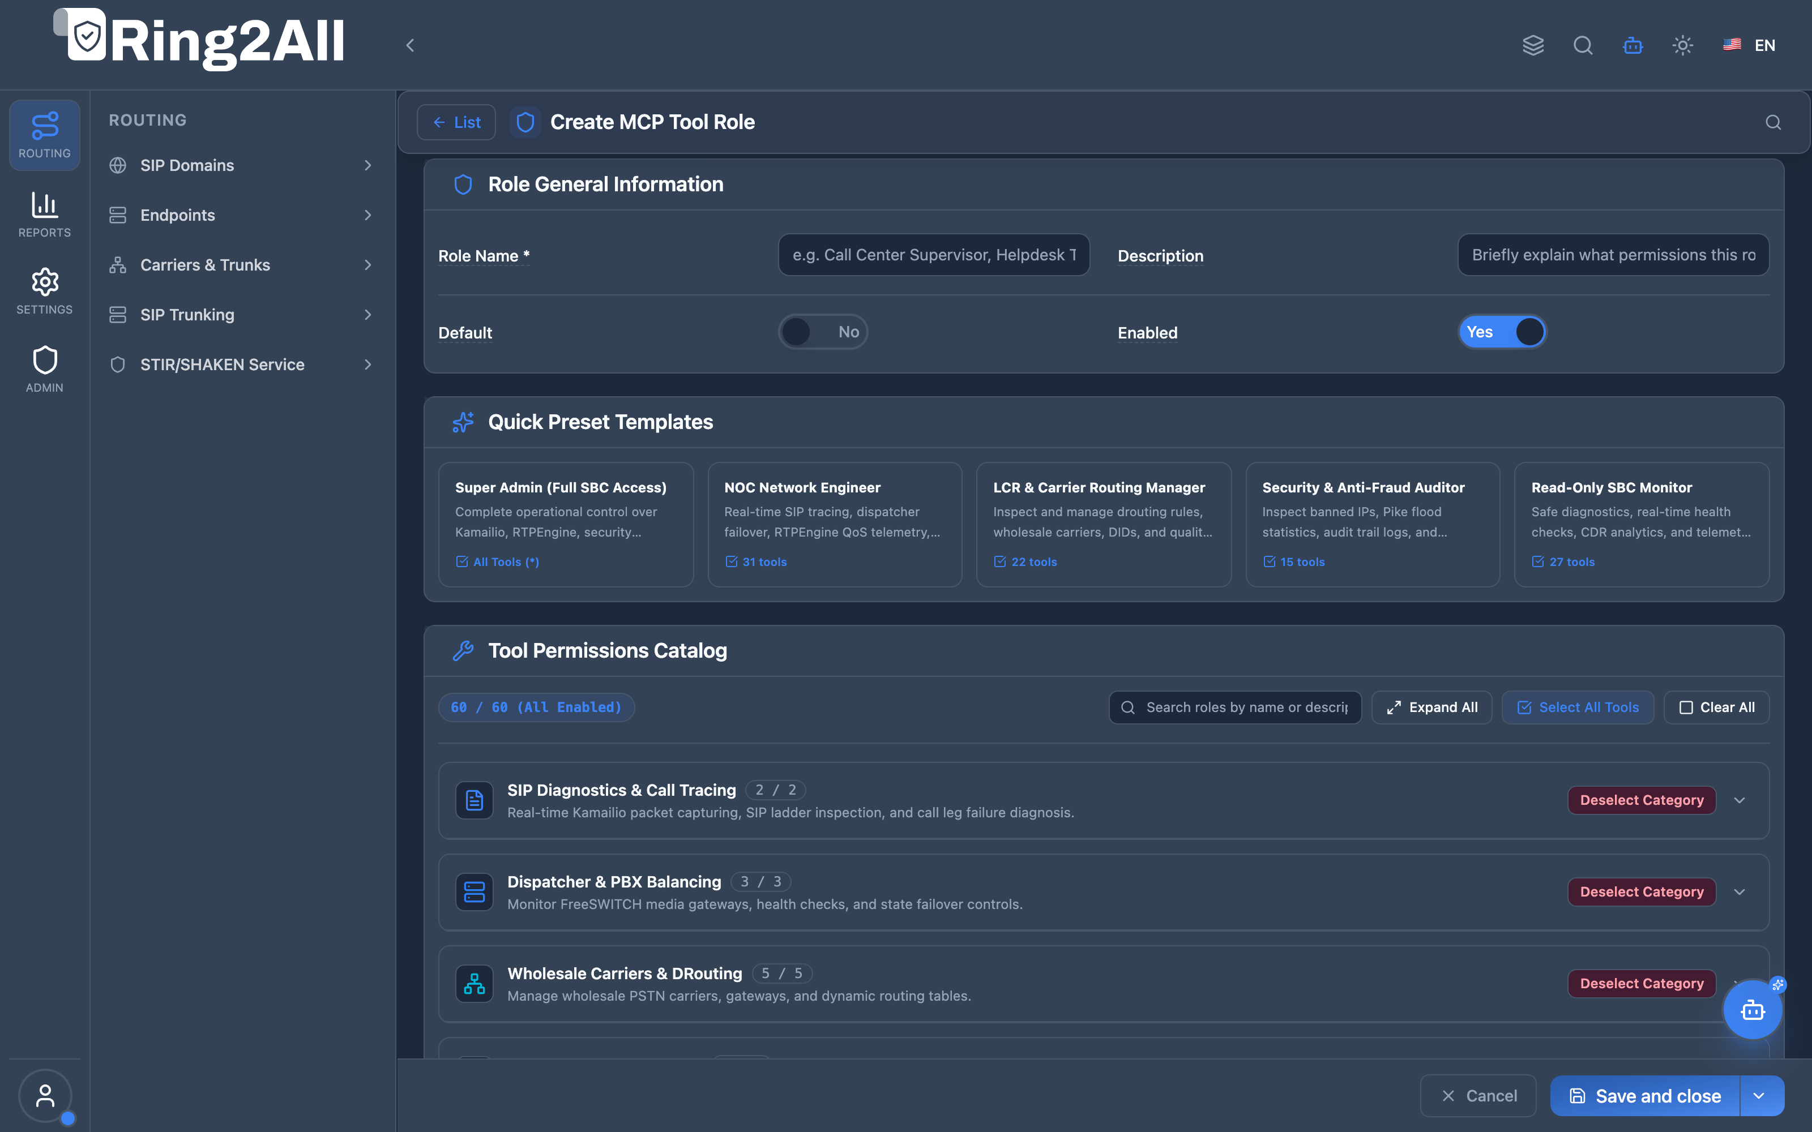This screenshot has height=1132, width=1812.
Task: Toggle the Default switch showing No
Action: pyautogui.click(x=823, y=332)
